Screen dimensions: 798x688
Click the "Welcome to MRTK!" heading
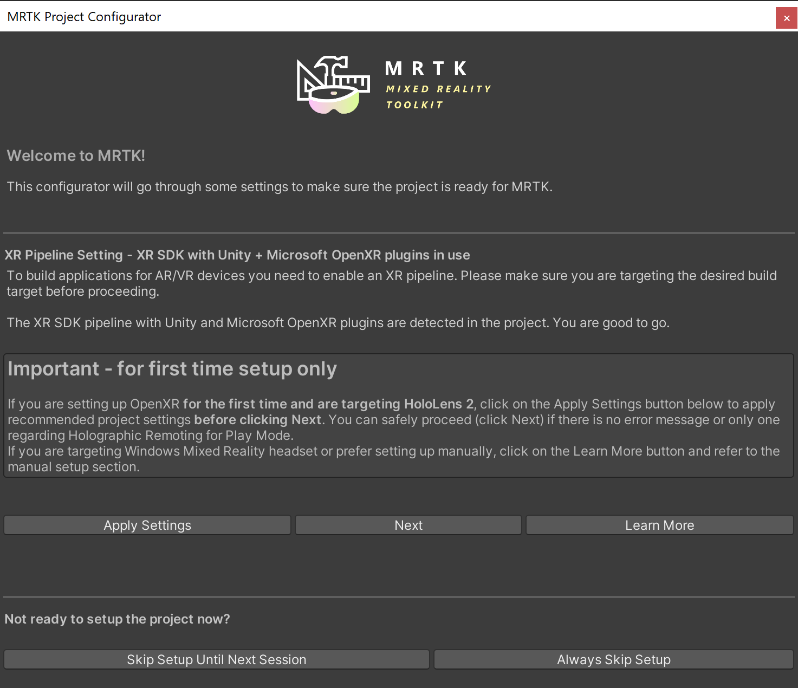[76, 155]
